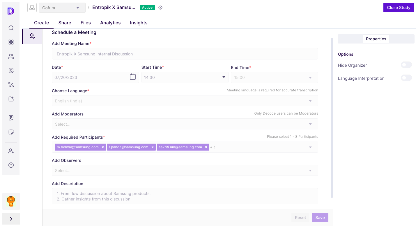The image size is (416, 226).
Task: Click the Reset button
Action: 300,218
